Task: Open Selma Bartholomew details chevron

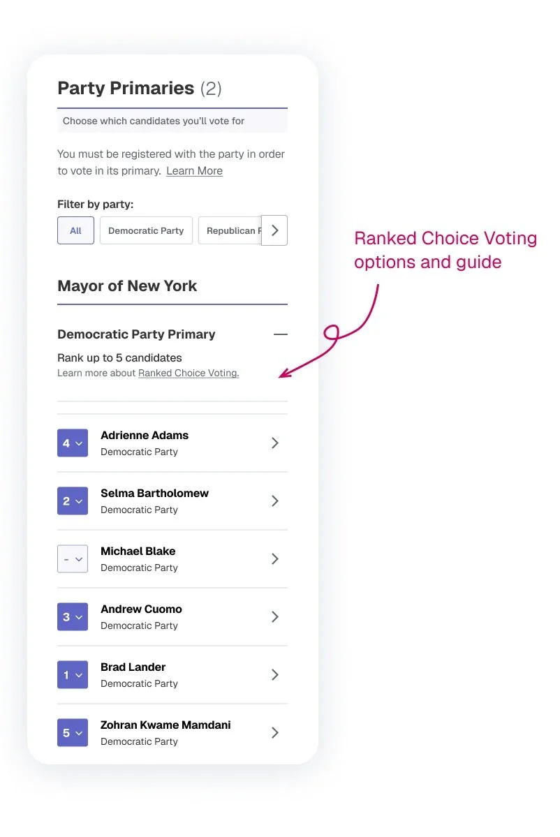Action: tap(275, 501)
